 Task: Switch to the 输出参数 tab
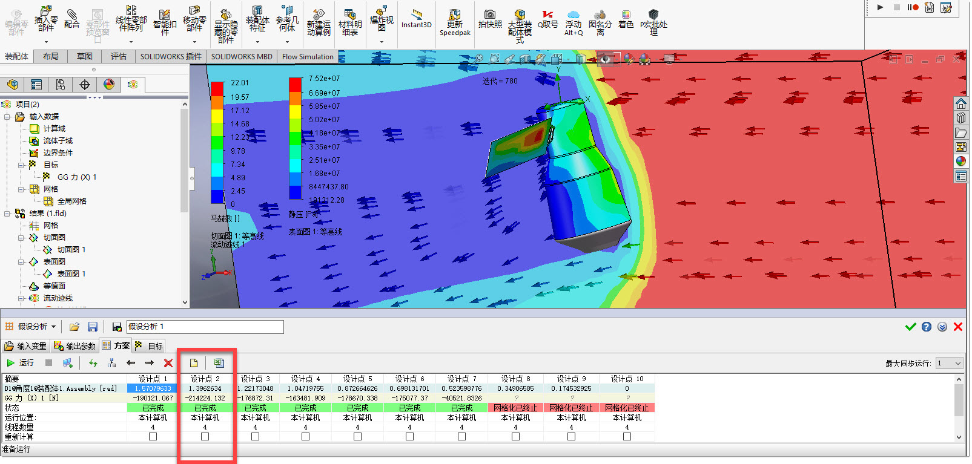pos(74,346)
